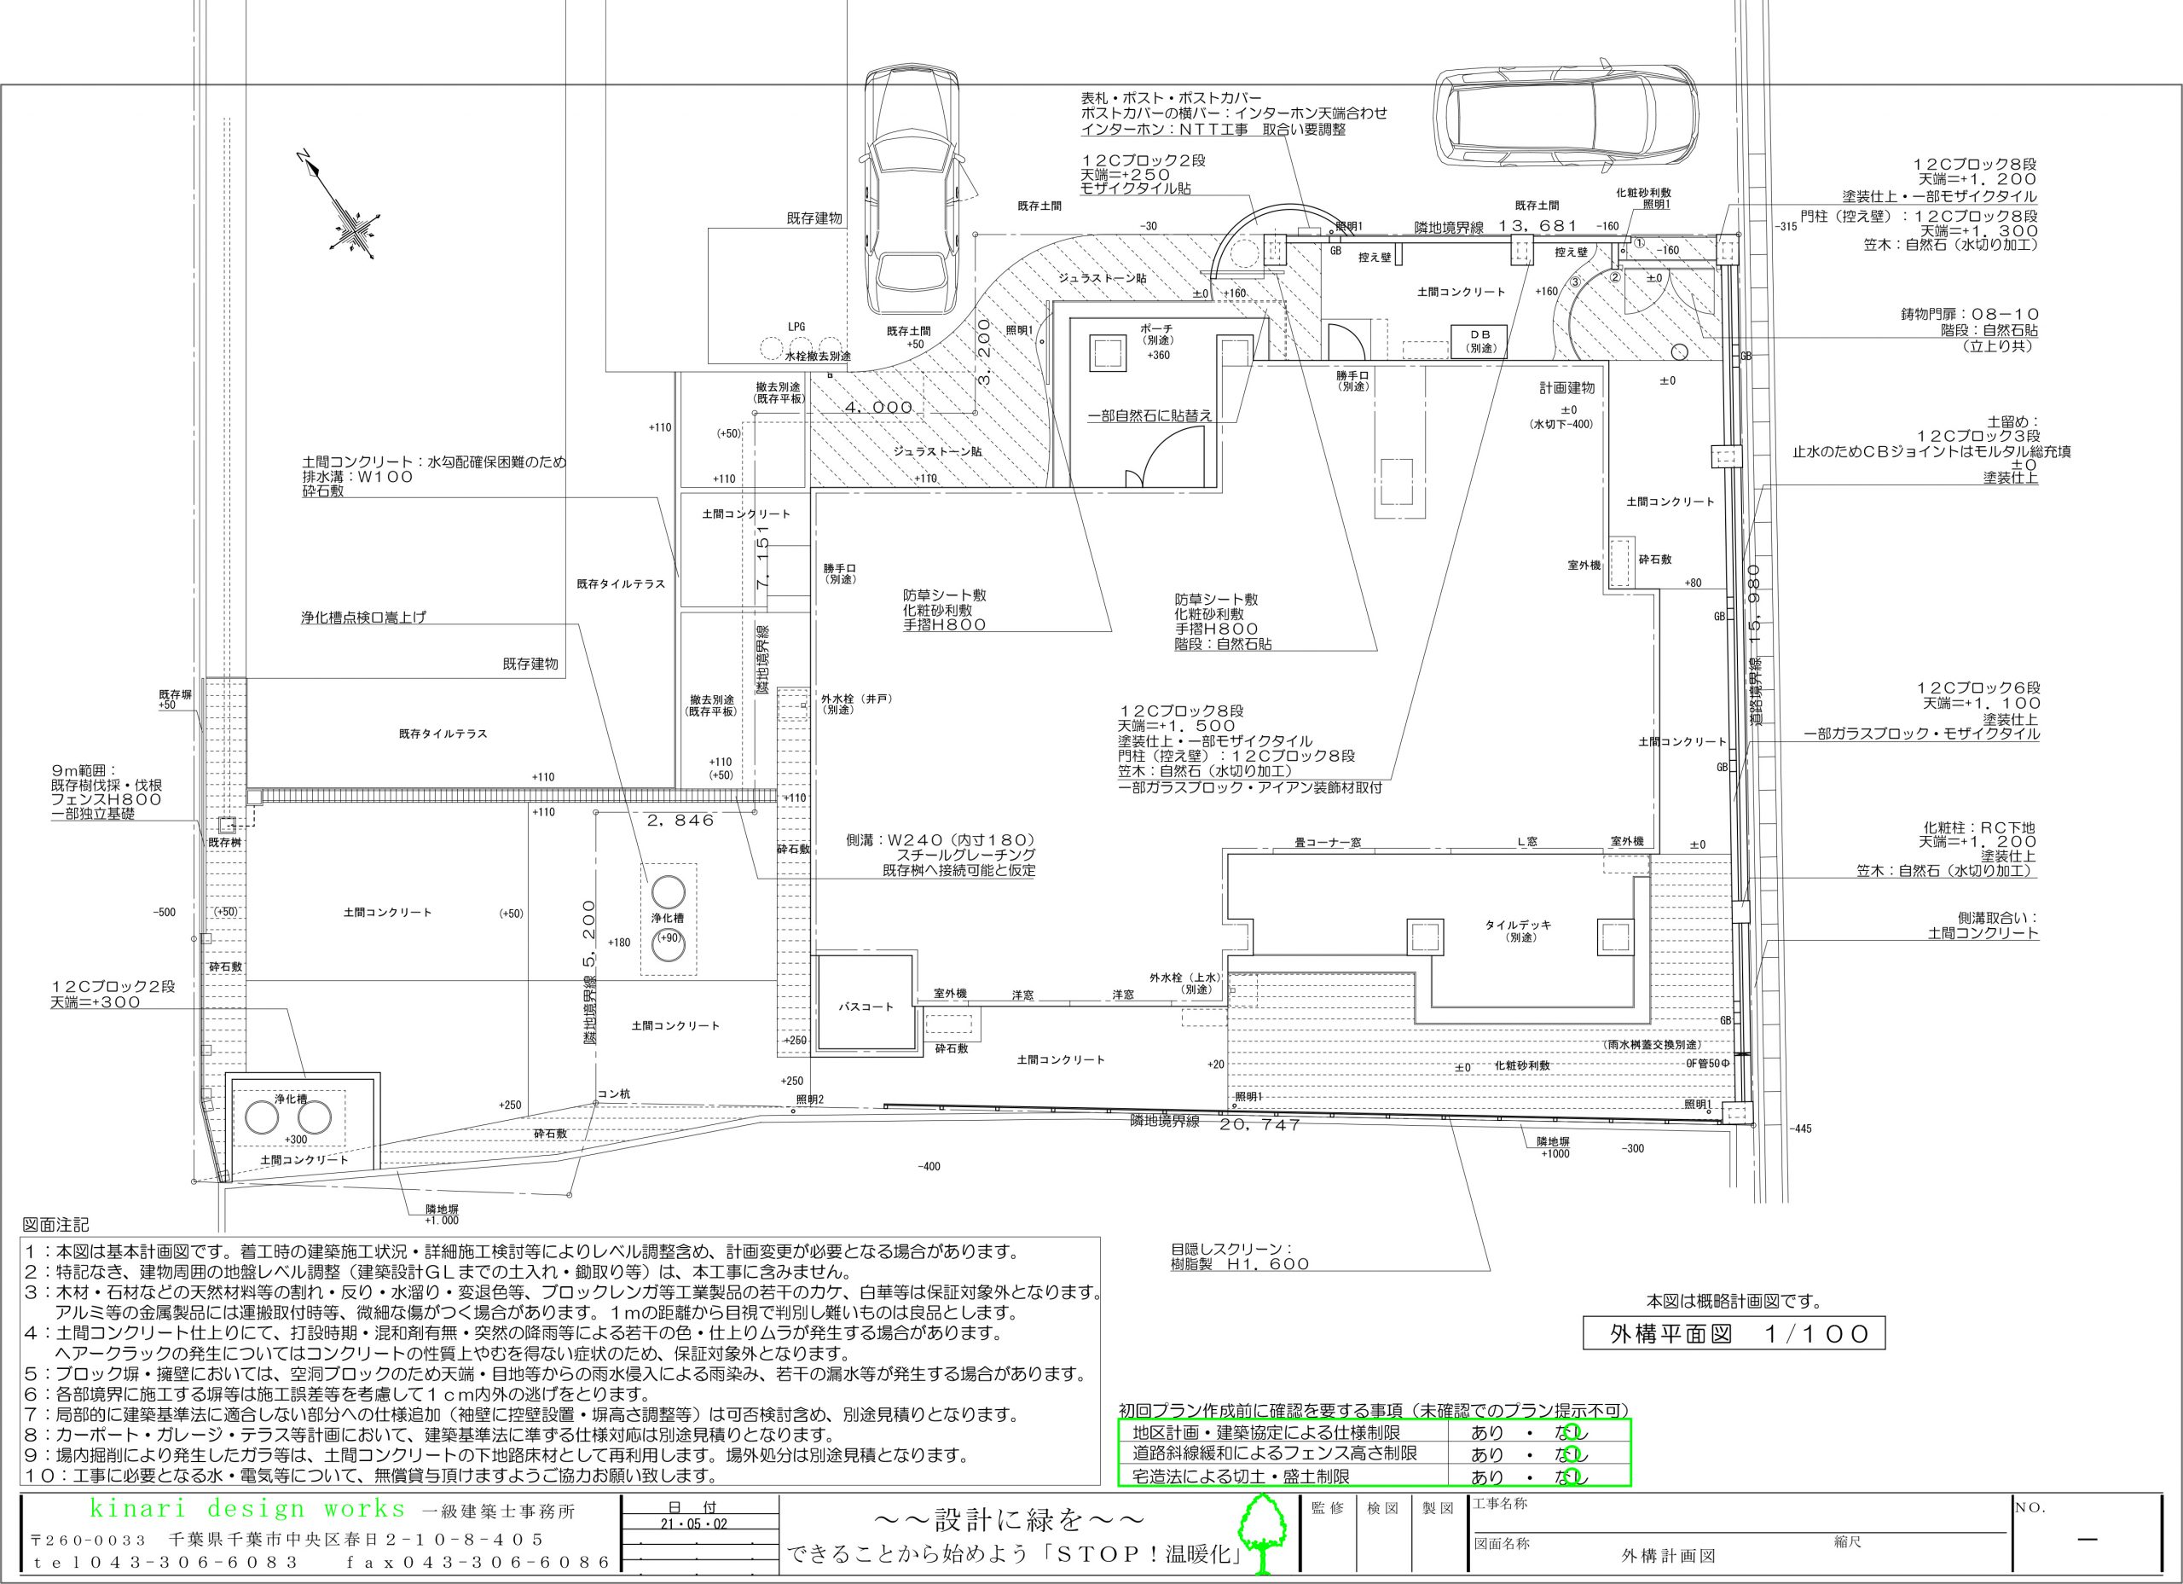Click the '樹脂製 H1,600' text
This screenshot has height=1584, width=2183.
tap(1241, 1264)
